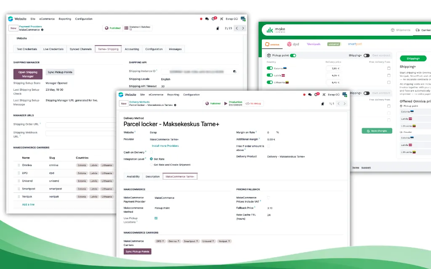Click the wrench icon in the Parcel locker window
The width and height of the screenshot is (431, 269).
(324, 95)
